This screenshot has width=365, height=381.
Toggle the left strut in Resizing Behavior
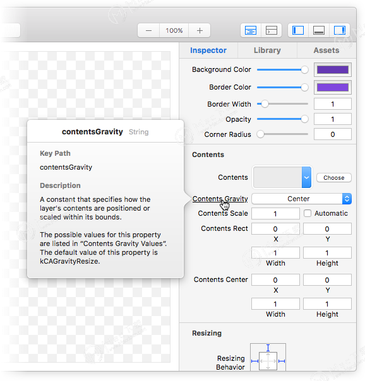(x=254, y=361)
